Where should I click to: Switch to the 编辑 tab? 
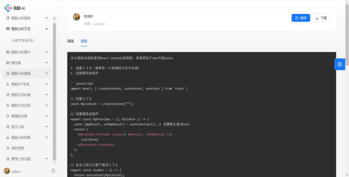click(70, 41)
